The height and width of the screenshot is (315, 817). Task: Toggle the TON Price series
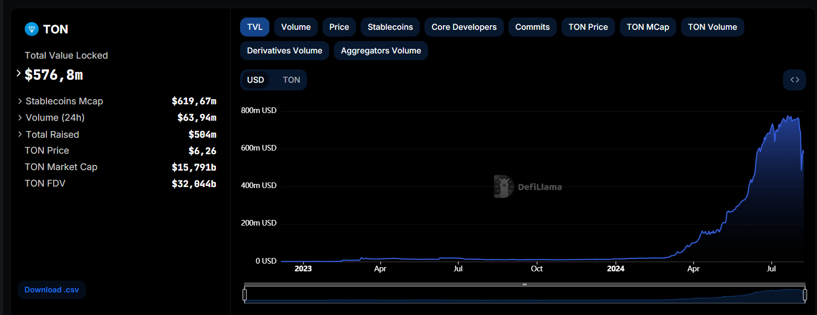(588, 27)
